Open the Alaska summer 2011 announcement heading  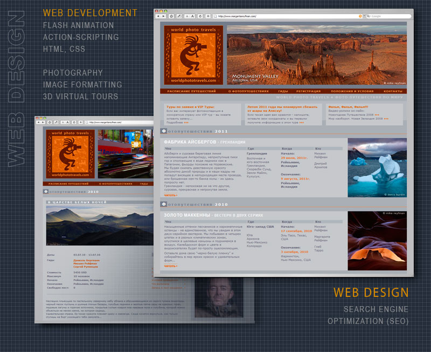(x=282, y=109)
